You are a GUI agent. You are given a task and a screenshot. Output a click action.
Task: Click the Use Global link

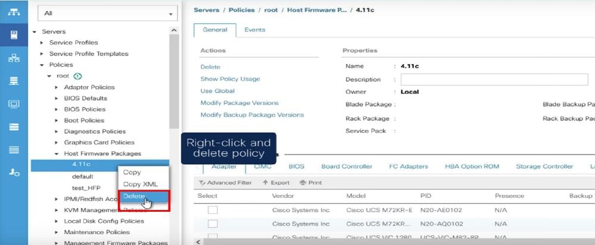(217, 91)
